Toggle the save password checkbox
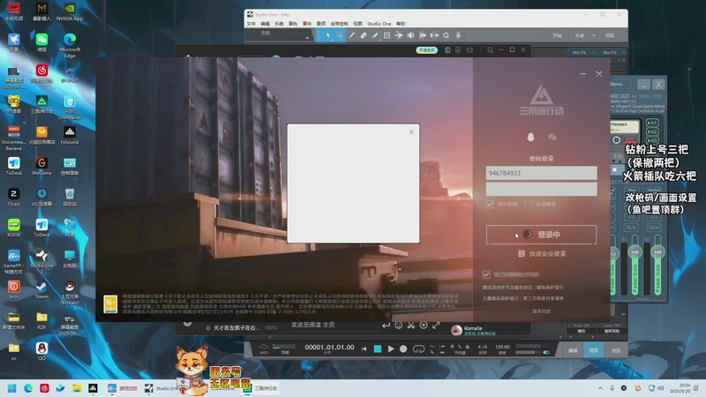The height and width of the screenshot is (397, 706). [490, 205]
